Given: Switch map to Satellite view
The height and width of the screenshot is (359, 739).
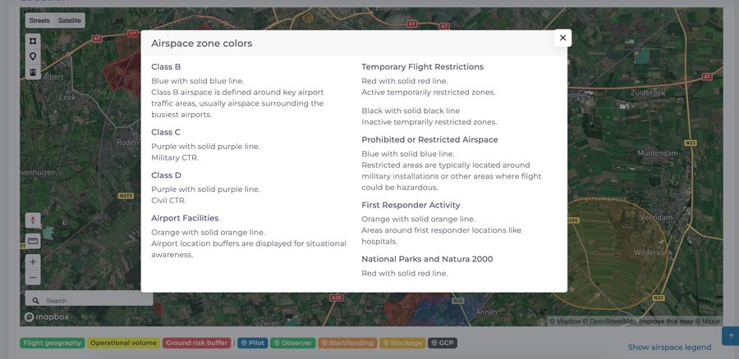Looking at the screenshot, I should [x=70, y=20].
